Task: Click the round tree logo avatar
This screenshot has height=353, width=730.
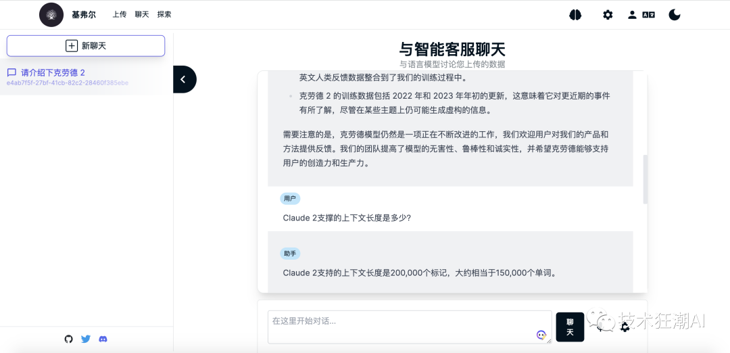Action: coord(51,14)
